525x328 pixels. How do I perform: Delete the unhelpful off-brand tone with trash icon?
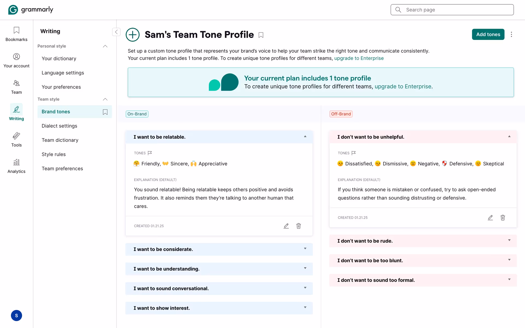pyautogui.click(x=503, y=218)
